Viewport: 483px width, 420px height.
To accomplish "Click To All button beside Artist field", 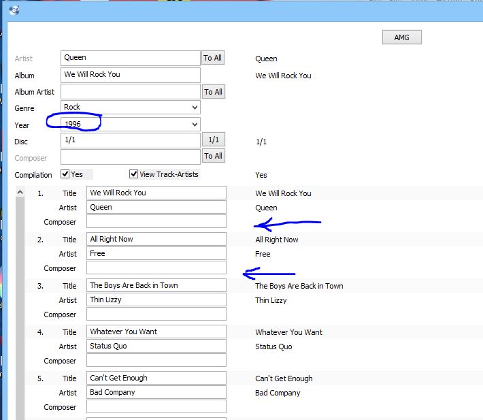I will 213,59.
